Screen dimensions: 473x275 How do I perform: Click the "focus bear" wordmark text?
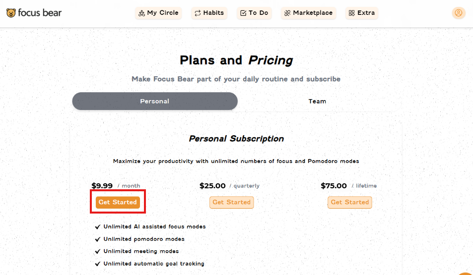40,13
